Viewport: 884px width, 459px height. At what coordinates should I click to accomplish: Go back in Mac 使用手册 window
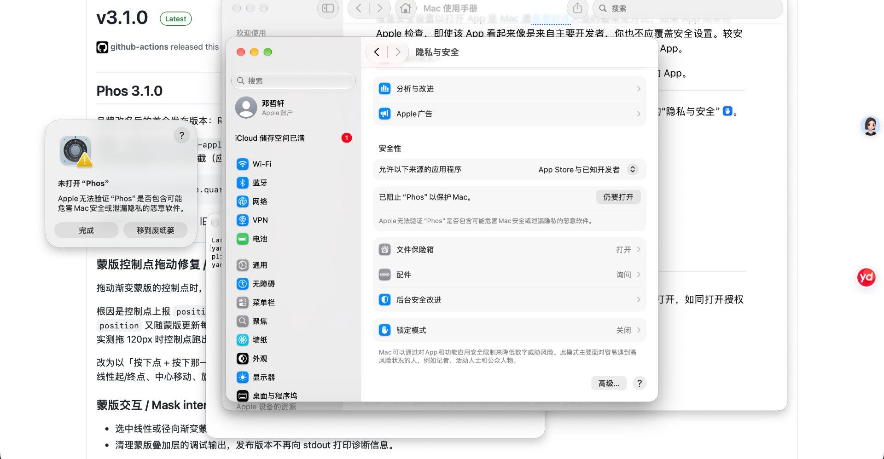click(359, 8)
